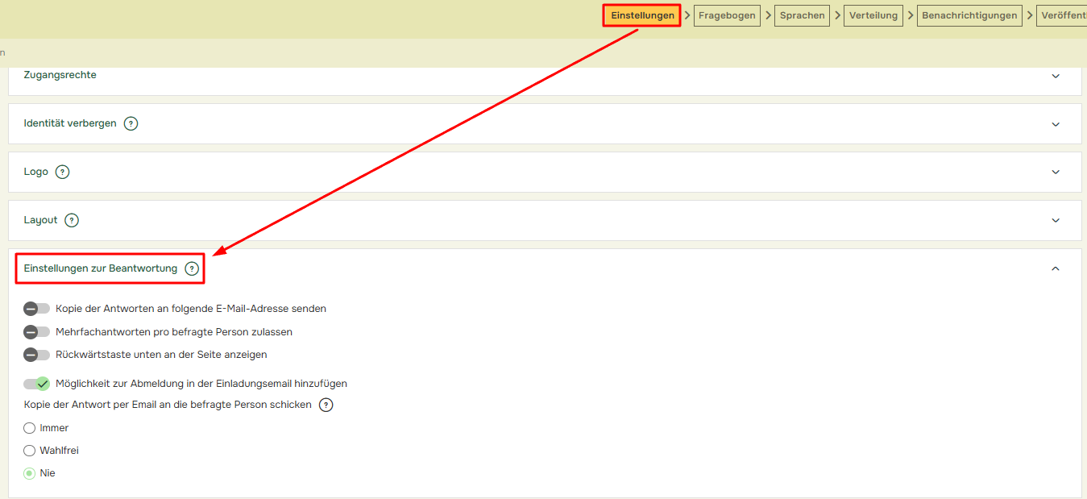Go to the Fragebogen step
Image resolution: width=1087 pixels, height=499 pixels.
click(727, 16)
